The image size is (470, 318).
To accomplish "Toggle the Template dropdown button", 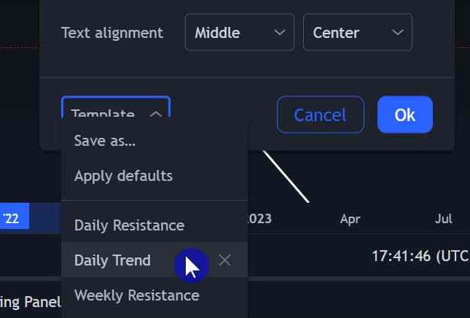I will click(116, 106).
